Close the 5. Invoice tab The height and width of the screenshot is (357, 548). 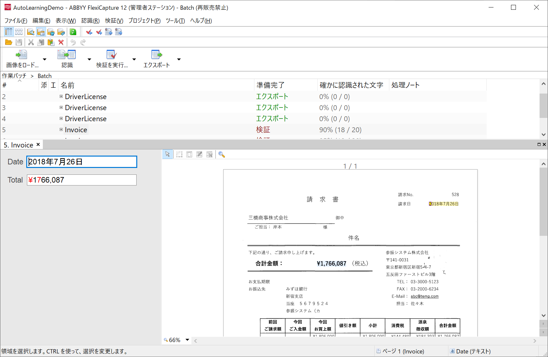(38, 145)
